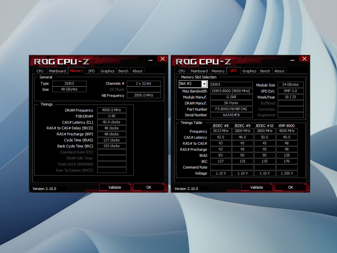The width and height of the screenshot is (337, 253).
Task: Click the Week/Year value 18 / 25
Action: [291, 97]
